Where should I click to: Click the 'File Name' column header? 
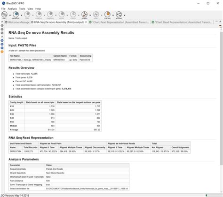(30, 56)
